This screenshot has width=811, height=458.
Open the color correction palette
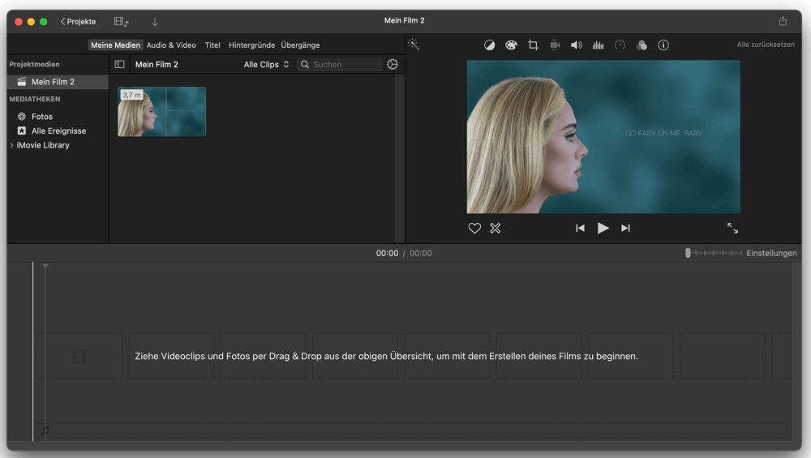pyautogui.click(x=511, y=45)
